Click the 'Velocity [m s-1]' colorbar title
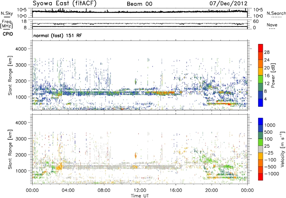Image resolution: width=286 pixels, height=198 pixels. click(282, 149)
